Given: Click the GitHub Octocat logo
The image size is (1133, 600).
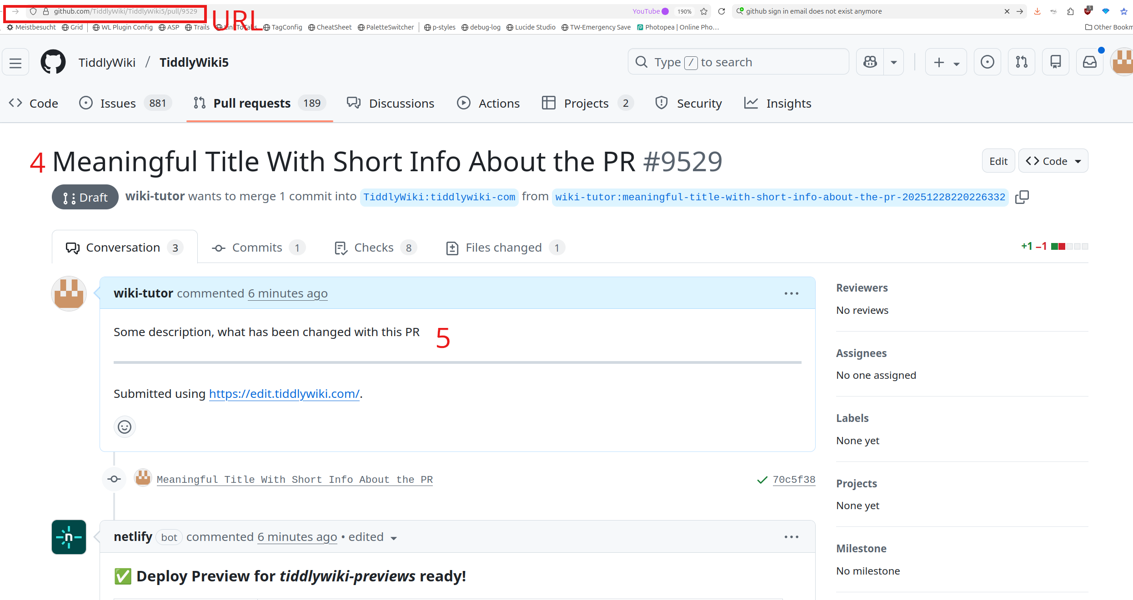Looking at the screenshot, I should pyautogui.click(x=53, y=62).
